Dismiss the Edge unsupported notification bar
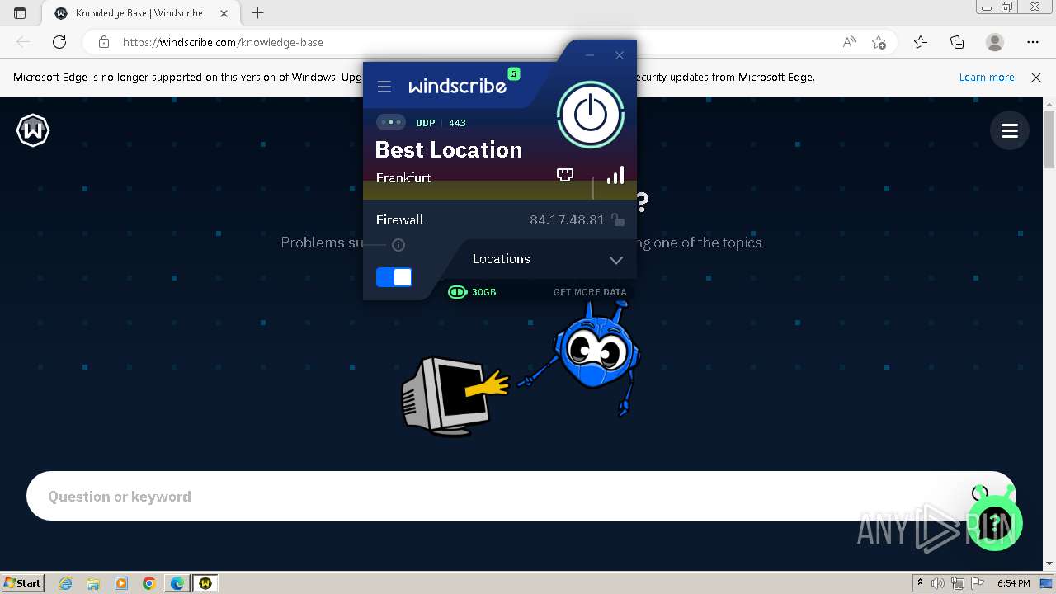1056x594 pixels. point(1036,77)
